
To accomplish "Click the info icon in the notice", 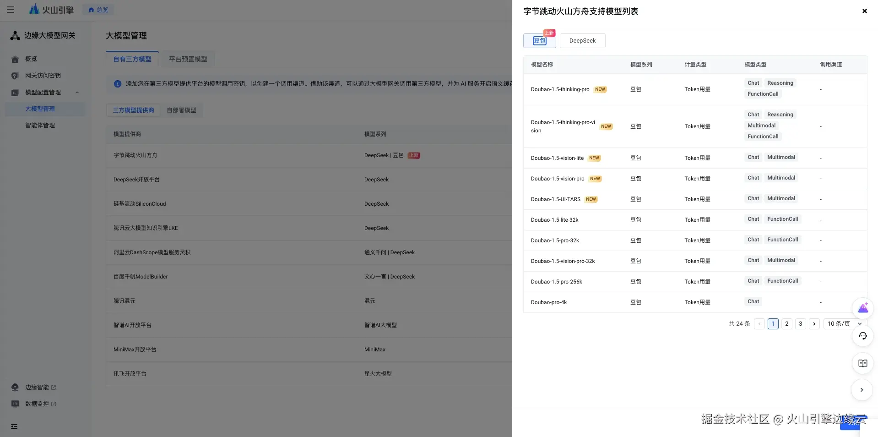I will [118, 84].
